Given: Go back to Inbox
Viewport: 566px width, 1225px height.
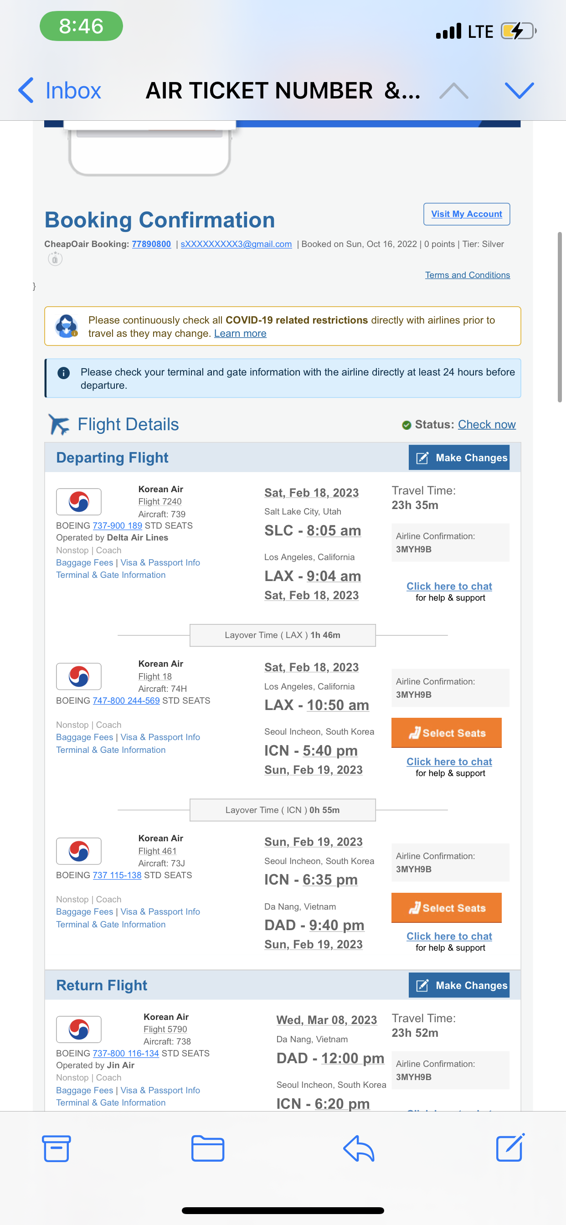Looking at the screenshot, I should pos(60,90).
